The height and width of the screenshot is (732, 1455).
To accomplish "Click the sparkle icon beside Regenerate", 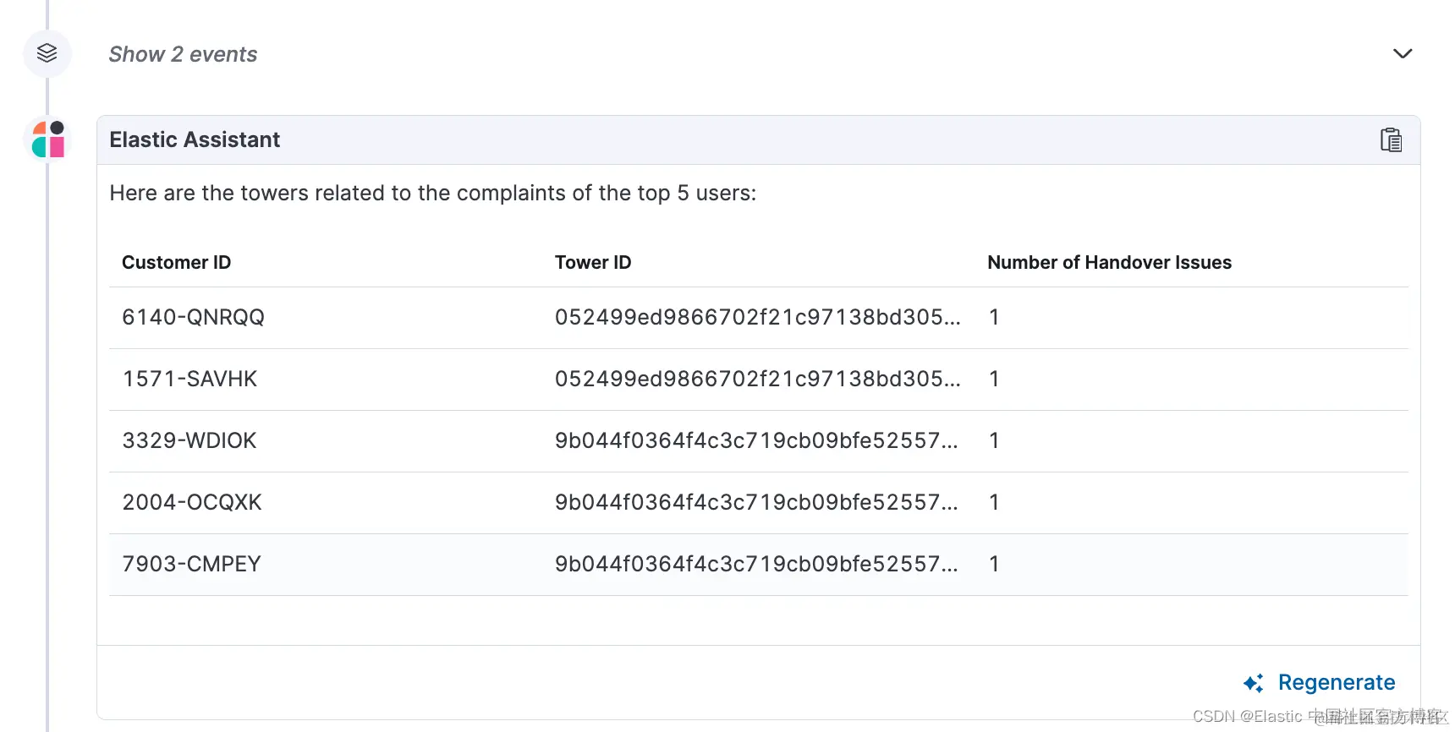I will pos(1253,683).
